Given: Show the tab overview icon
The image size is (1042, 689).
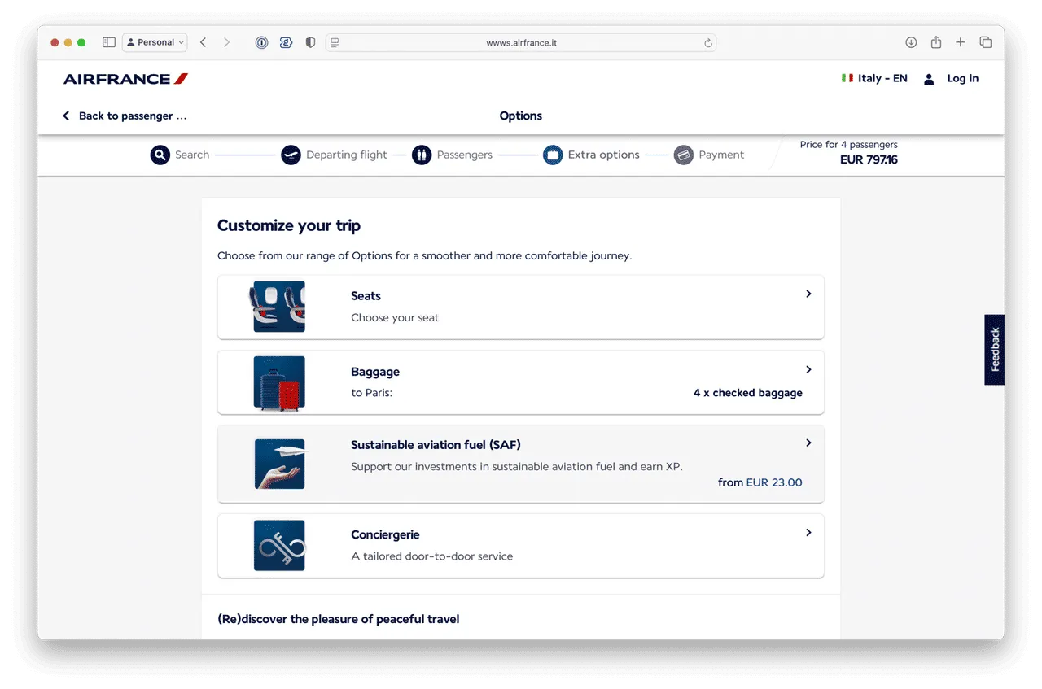Looking at the screenshot, I should 985,42.
